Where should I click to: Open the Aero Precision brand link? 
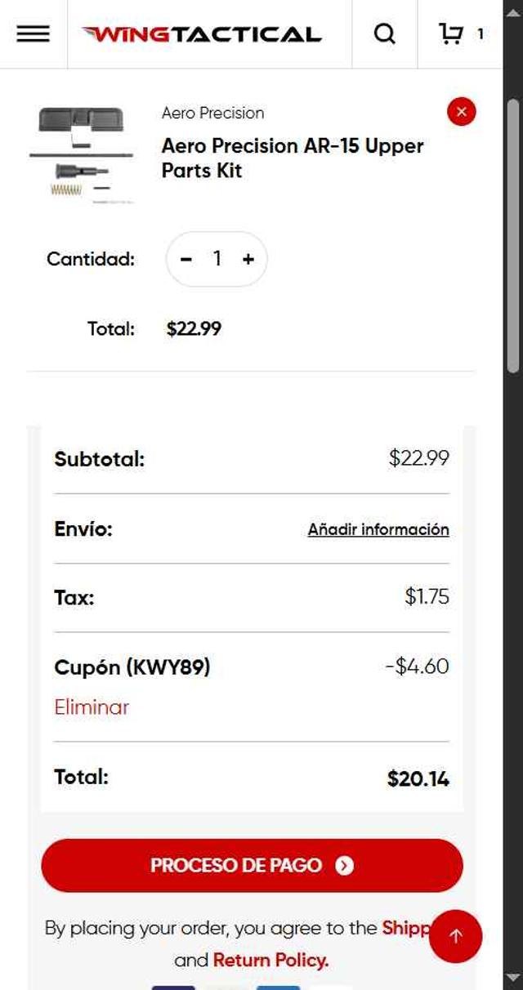(212, 113)
